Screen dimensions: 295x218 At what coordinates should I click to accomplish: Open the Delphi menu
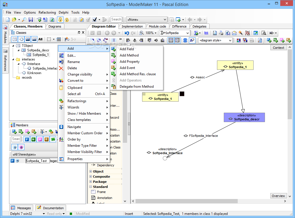[64, 12]
